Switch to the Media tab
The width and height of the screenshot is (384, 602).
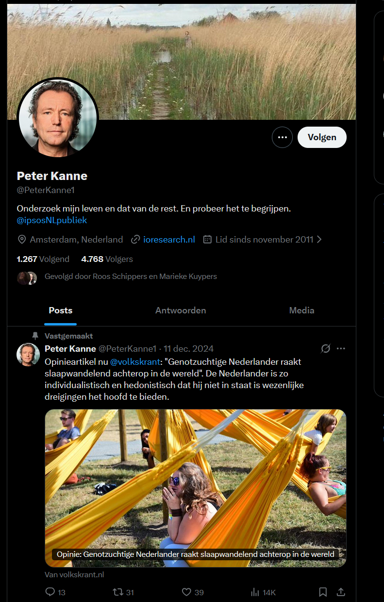[301, 310]
